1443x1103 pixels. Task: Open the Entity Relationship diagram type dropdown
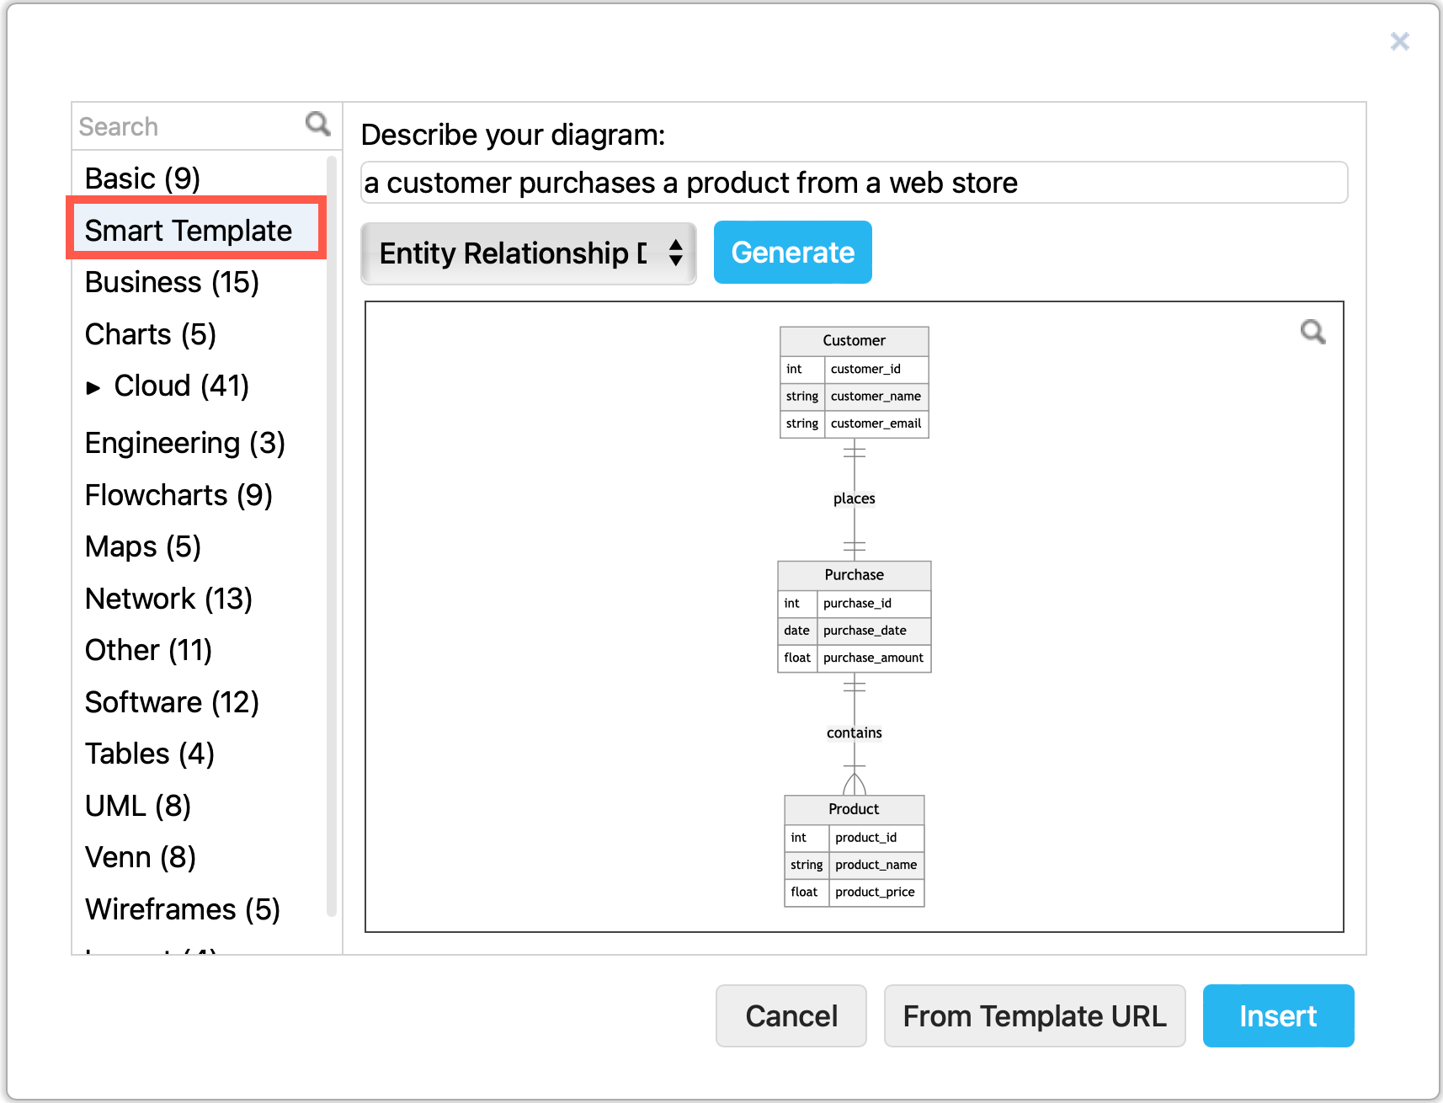tap(528, 253)
